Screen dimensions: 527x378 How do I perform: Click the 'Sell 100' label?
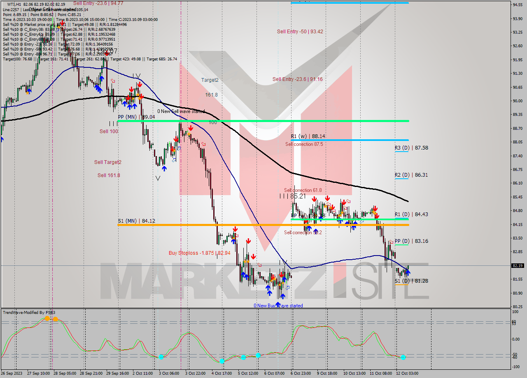point(109,131)
